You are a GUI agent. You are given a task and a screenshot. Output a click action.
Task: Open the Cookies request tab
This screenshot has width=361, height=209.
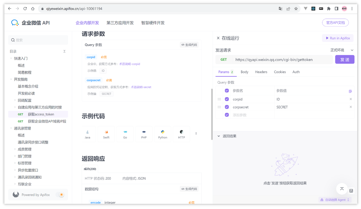280,72
